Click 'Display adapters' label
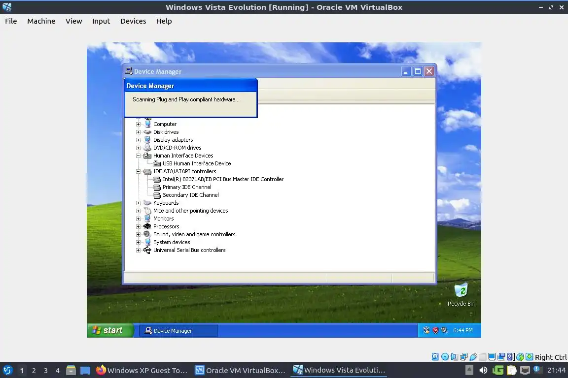568x378 pixels. [173, 140]
